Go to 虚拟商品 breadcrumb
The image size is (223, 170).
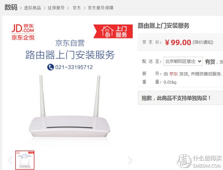pyautogui.click(x=32, y=8)
